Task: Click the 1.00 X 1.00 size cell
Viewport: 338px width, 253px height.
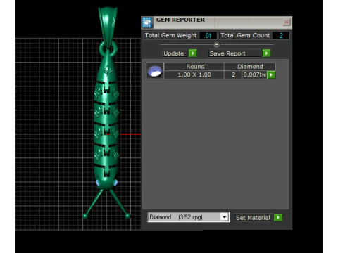Action: [194, 74]
